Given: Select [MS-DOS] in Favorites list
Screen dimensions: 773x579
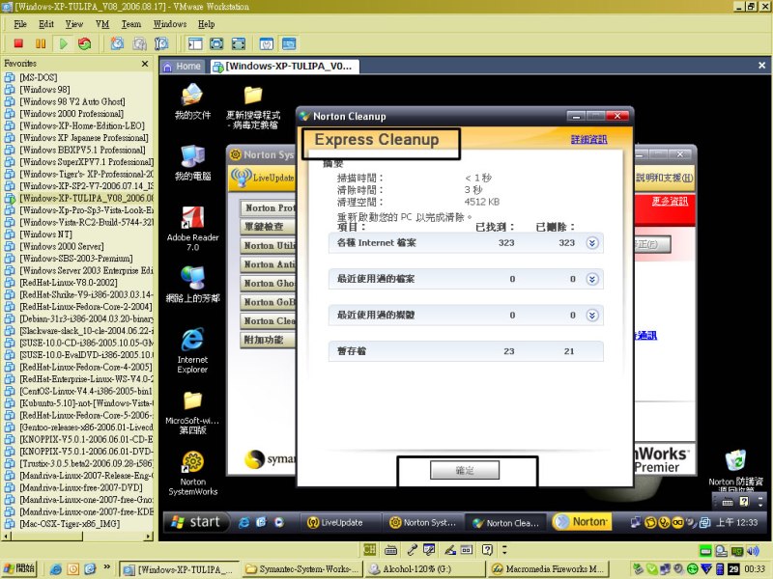Looking at the screenshot, I should 38,77.
